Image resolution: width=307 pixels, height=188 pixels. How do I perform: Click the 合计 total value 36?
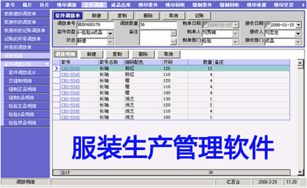click(211, 173)
